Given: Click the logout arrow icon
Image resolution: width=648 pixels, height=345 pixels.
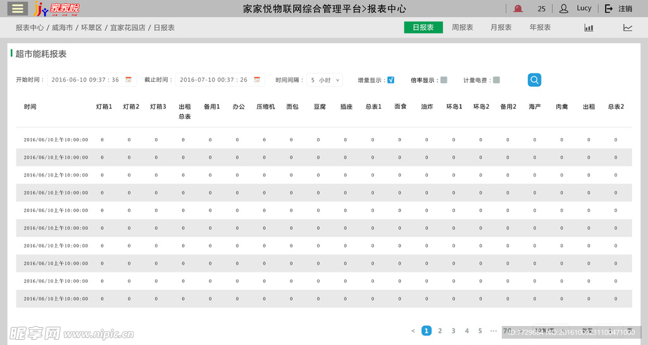Looking at the screenshot, I should [x=608, y=9].
